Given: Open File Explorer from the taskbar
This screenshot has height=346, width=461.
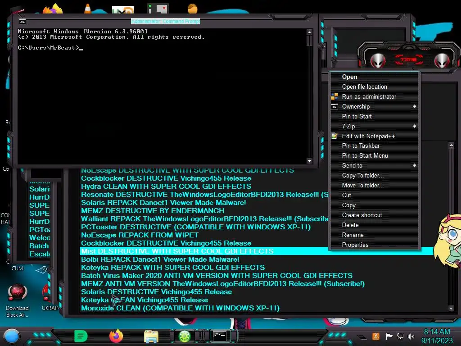Looking at the screenshot, I should pos(151,337).
